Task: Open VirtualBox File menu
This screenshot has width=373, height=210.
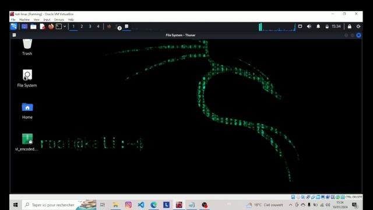Action: pos(13,20)
